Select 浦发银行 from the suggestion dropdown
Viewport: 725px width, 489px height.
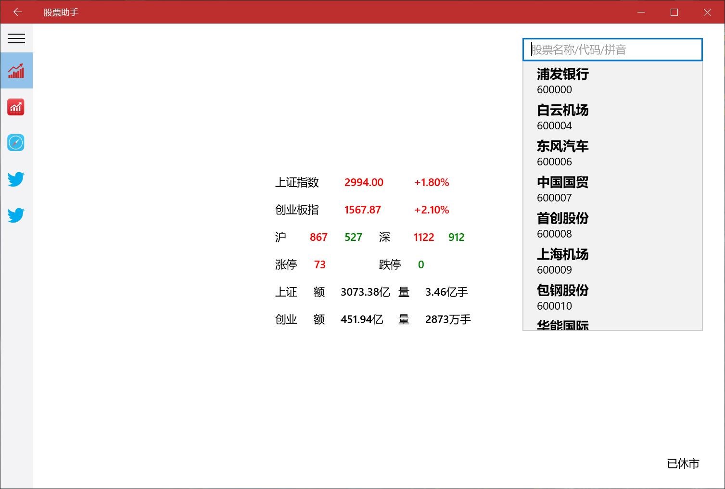[x=563, y=74]
